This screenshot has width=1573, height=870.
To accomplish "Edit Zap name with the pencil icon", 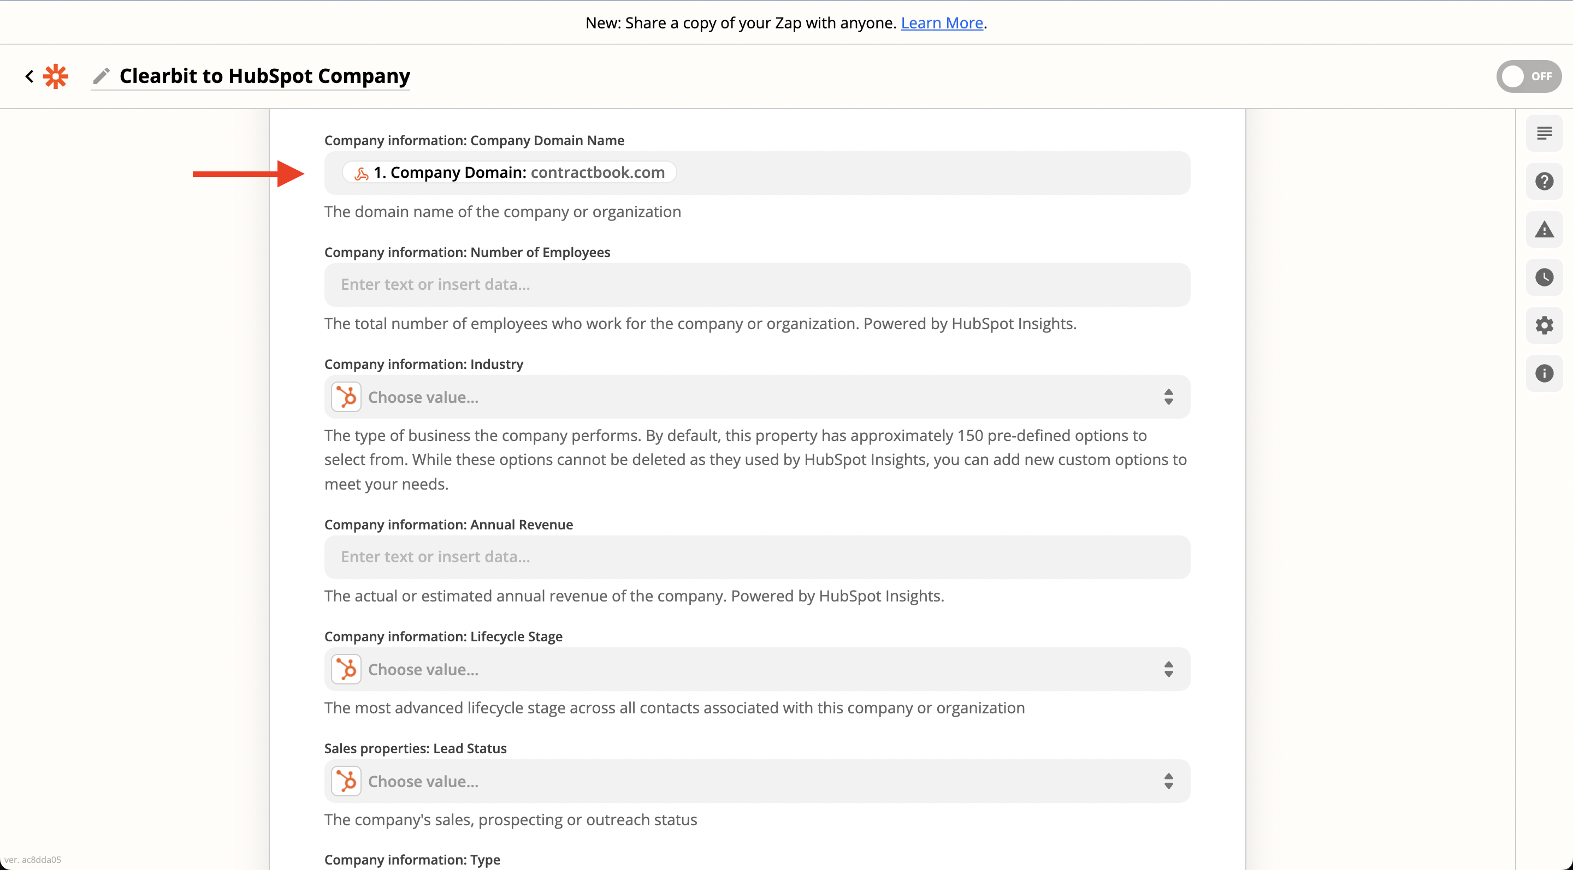I will pyautogui.click(x=102, y=76).
